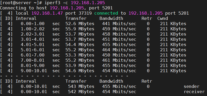
Task: Click the 55.9 MBytes transfer value
Action: 80,29
